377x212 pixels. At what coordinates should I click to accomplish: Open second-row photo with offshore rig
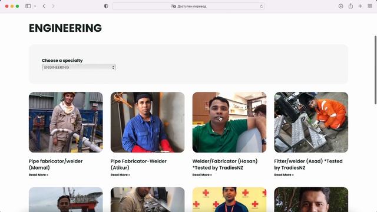[x=65, y=200]
